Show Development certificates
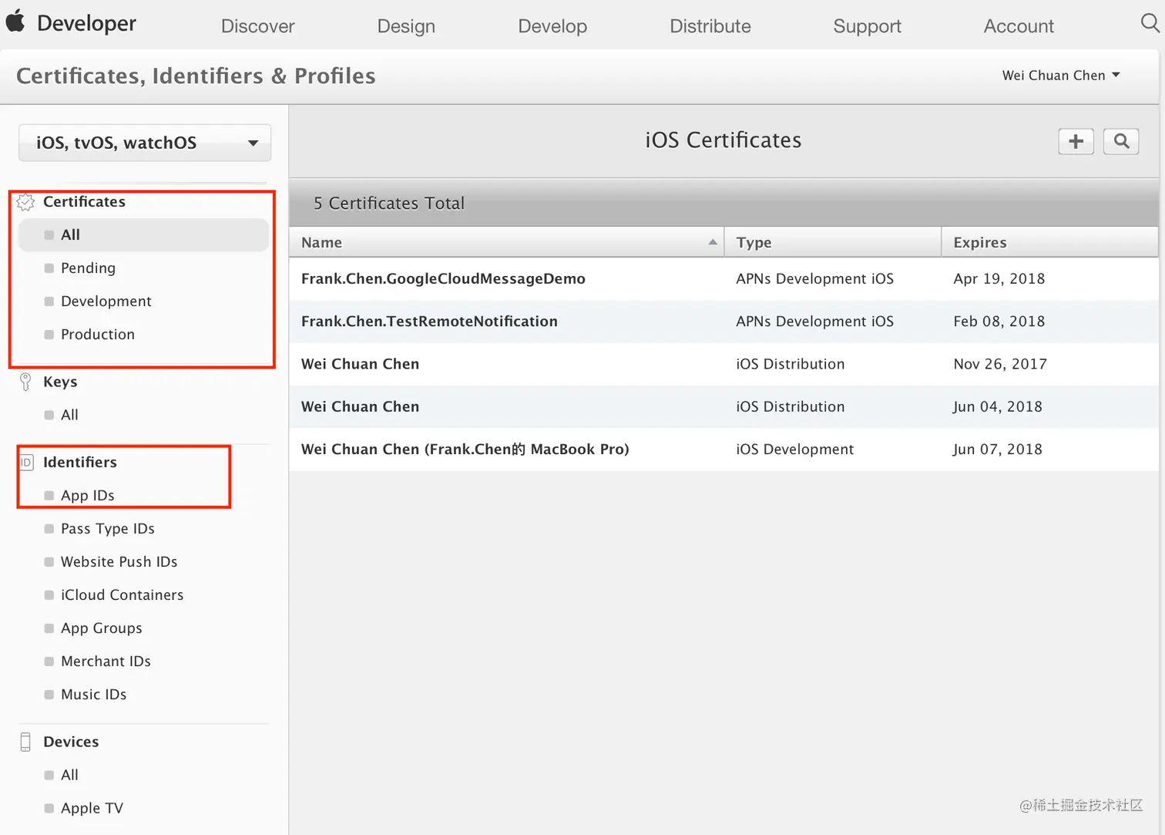 pos(106,301)
